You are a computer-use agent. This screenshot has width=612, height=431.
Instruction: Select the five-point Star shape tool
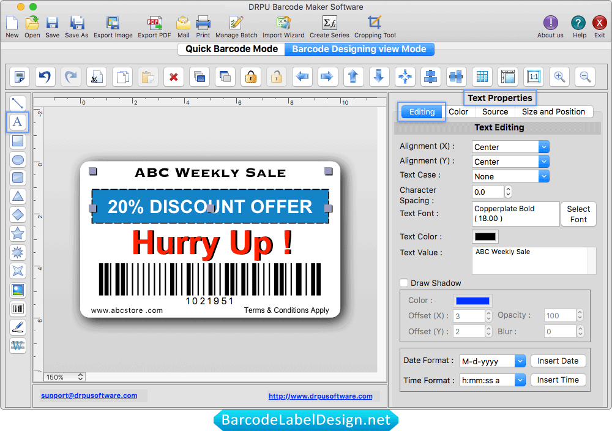click(18, 234)
